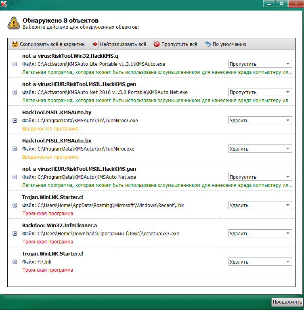Expand the ccsetup533.exe entry
This screenshot has width=304, height=310.
point(15,234)
